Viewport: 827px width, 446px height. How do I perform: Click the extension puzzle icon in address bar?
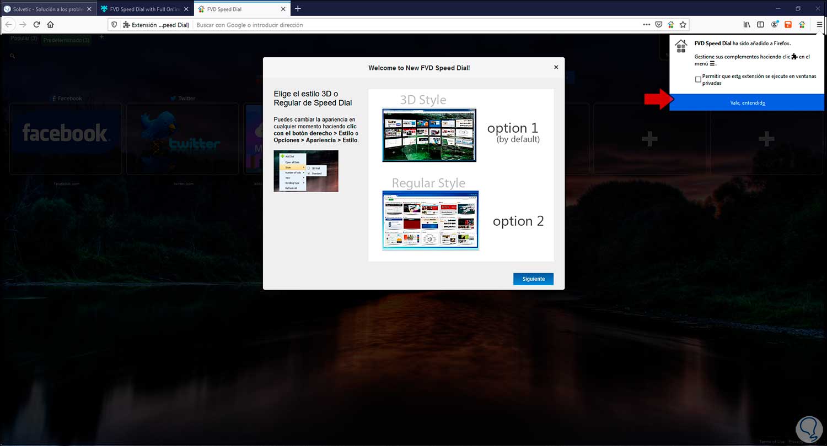[126, 25]
